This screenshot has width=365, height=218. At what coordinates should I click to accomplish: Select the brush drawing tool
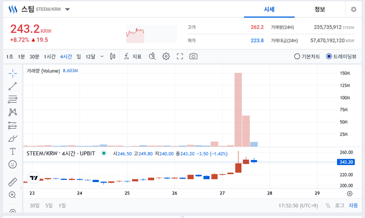click(x=13, y=138)
